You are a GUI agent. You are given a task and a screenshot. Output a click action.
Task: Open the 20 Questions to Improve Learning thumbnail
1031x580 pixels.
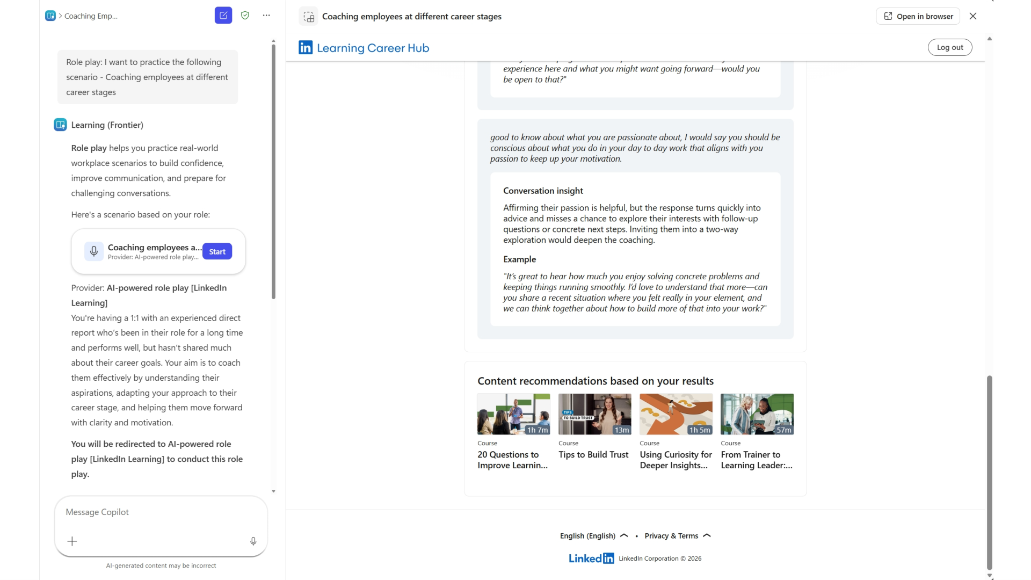click(514, 414)
